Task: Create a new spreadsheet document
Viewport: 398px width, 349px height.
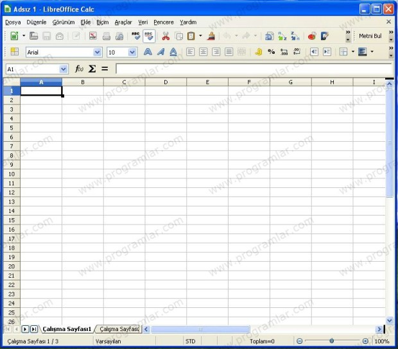Action: (14, 37)
